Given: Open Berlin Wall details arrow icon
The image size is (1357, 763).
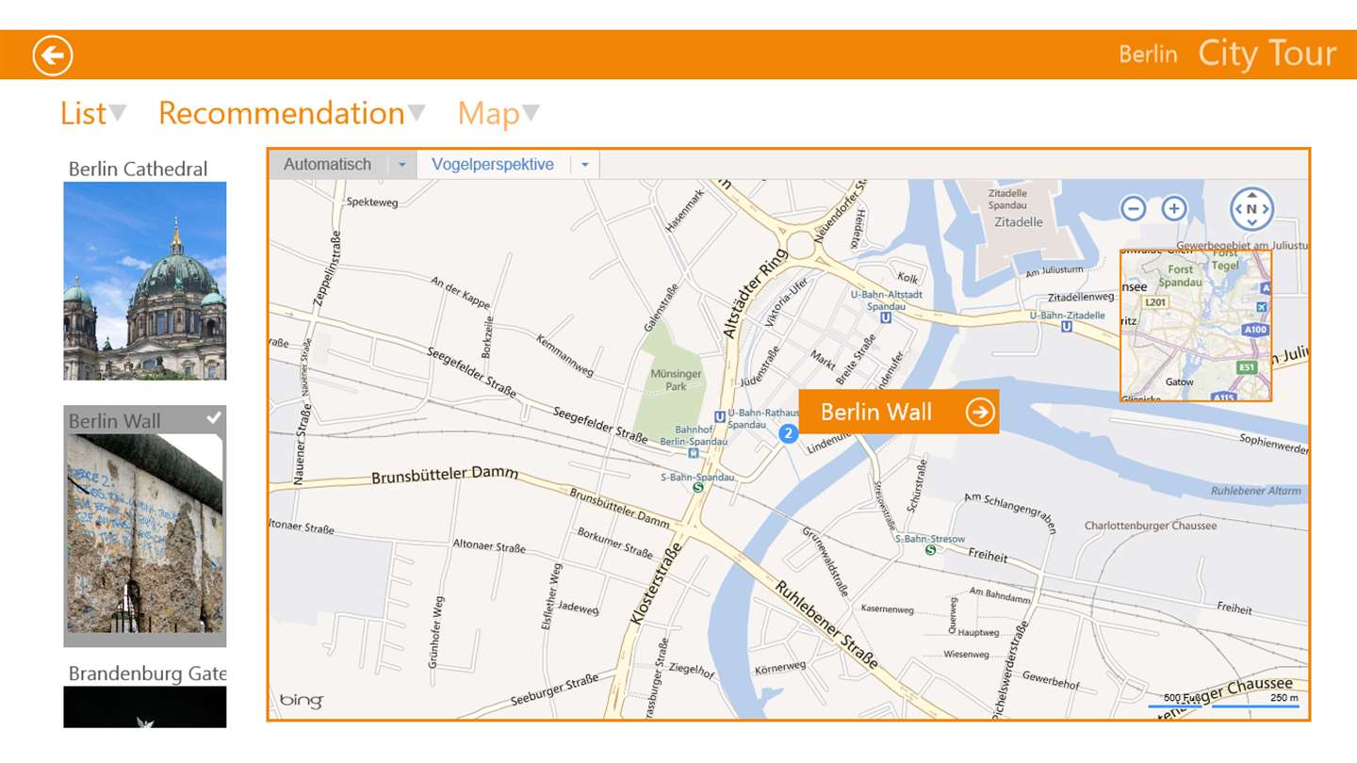Looking at the screenshot, I should click(x=980, y=413).
